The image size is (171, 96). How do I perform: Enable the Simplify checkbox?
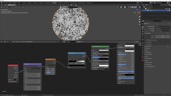click(x=146, y=52)
